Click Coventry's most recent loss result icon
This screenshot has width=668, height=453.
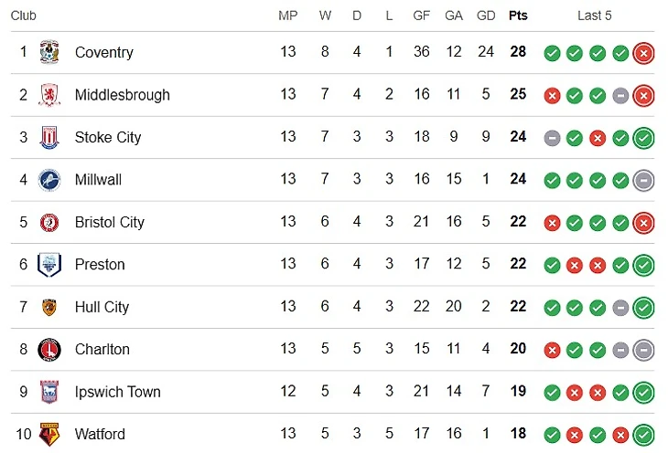click(643, 53)
